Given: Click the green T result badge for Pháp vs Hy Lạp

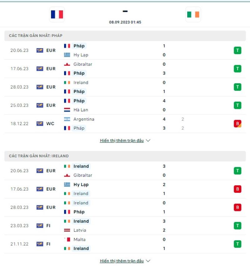Looking at the screenshot, I should click(x=238, y=50).
